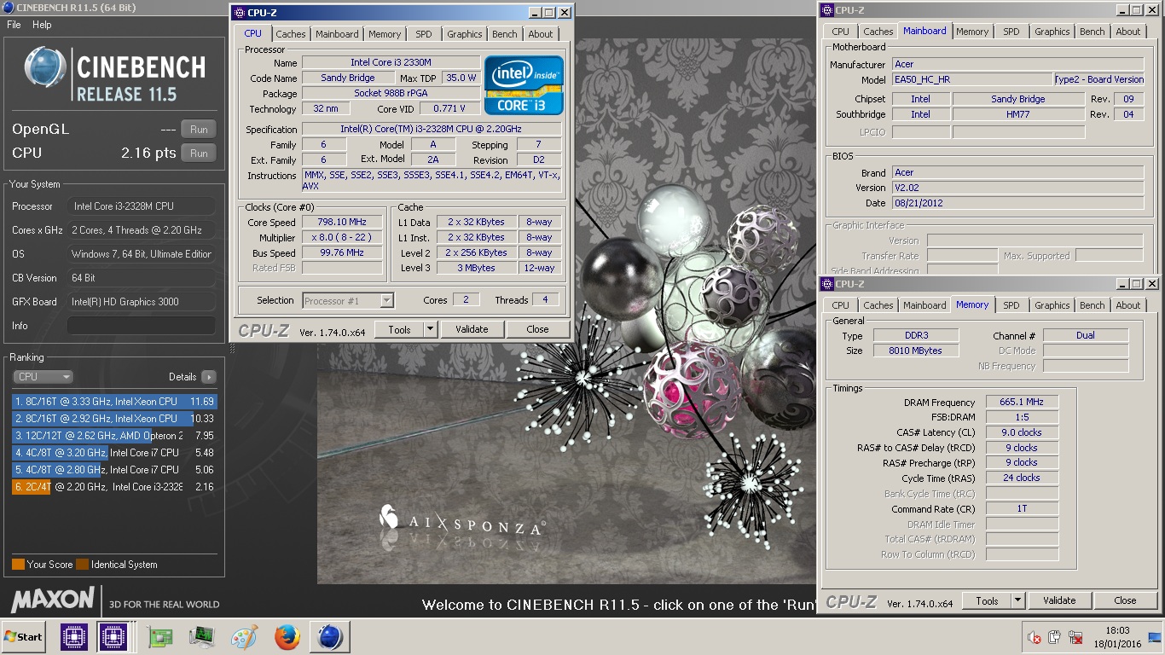Viewport: 1165px width, 655px height.
Task: Open the task manager graph taskbar icon
Action: click(202, 637)
